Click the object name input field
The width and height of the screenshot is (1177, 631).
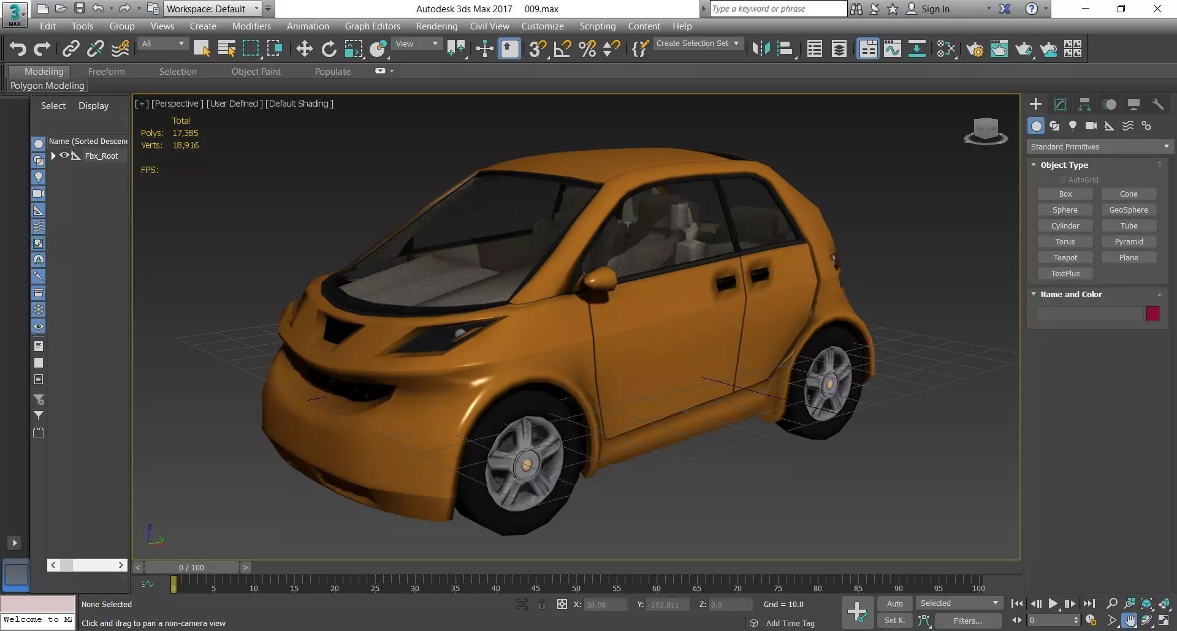[1090, 314]
